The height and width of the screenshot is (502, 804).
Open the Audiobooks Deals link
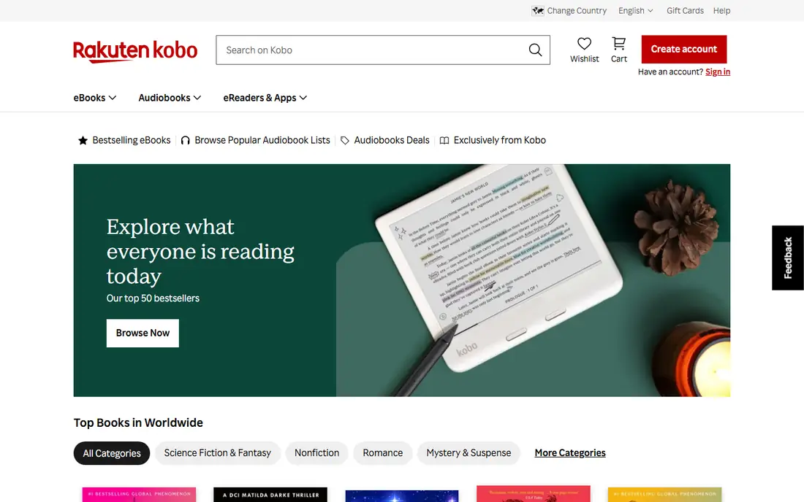(x=392, y=140)
